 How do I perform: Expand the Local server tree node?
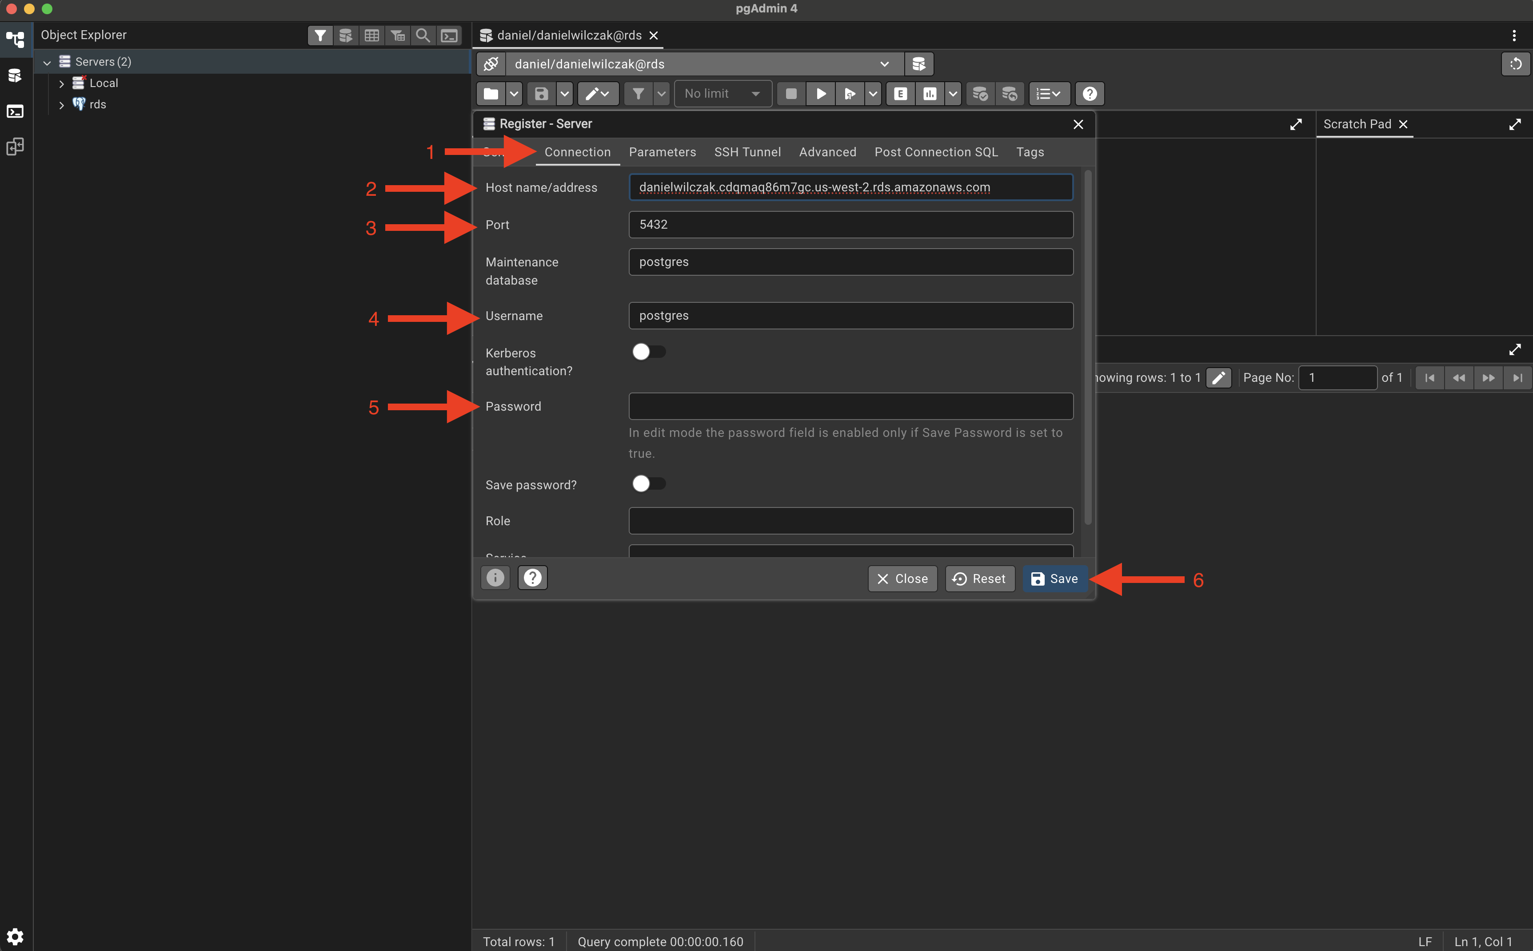[62, 83]
